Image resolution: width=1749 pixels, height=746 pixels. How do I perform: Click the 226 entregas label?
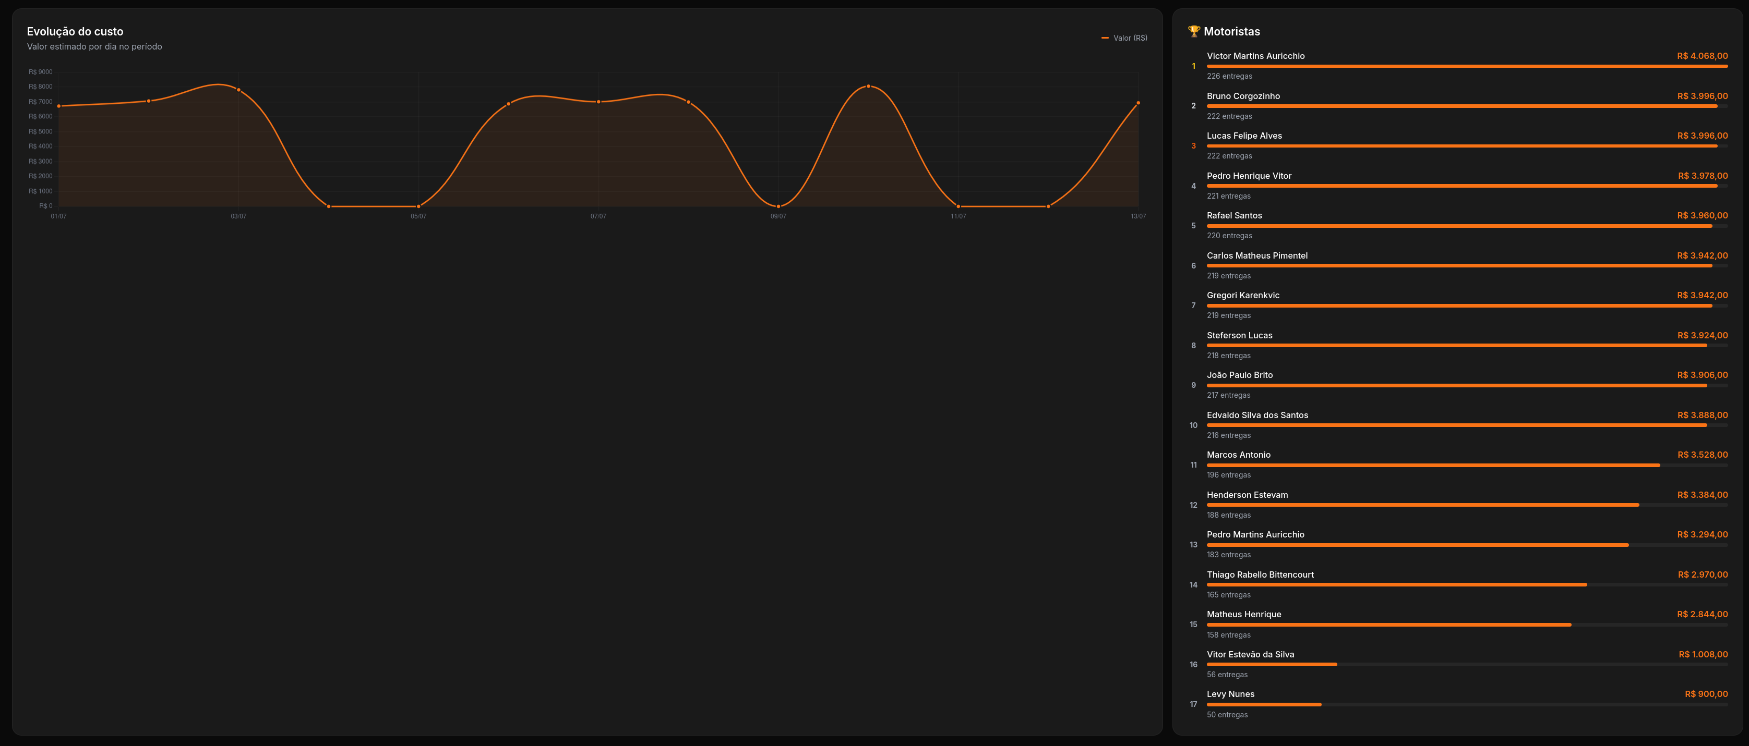pyautogui.click(x=1229, y=77)
